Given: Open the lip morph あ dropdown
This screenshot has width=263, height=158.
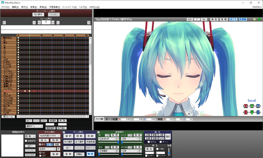Looking at the screenshot, I should (x=131, y=139).
